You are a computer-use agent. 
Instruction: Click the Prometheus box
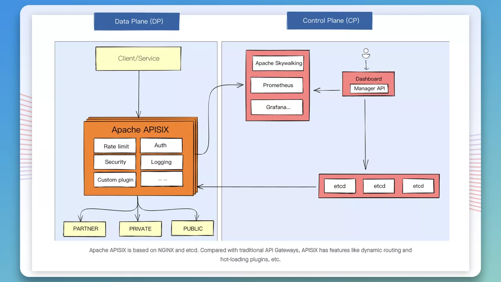pos(277,85)
